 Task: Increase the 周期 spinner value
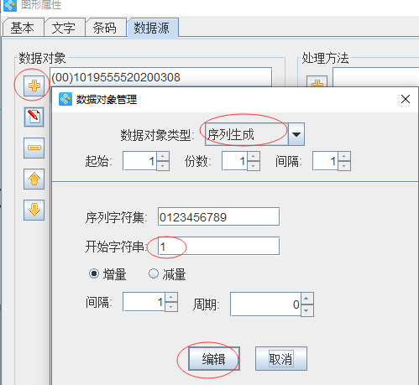point(306,299)
